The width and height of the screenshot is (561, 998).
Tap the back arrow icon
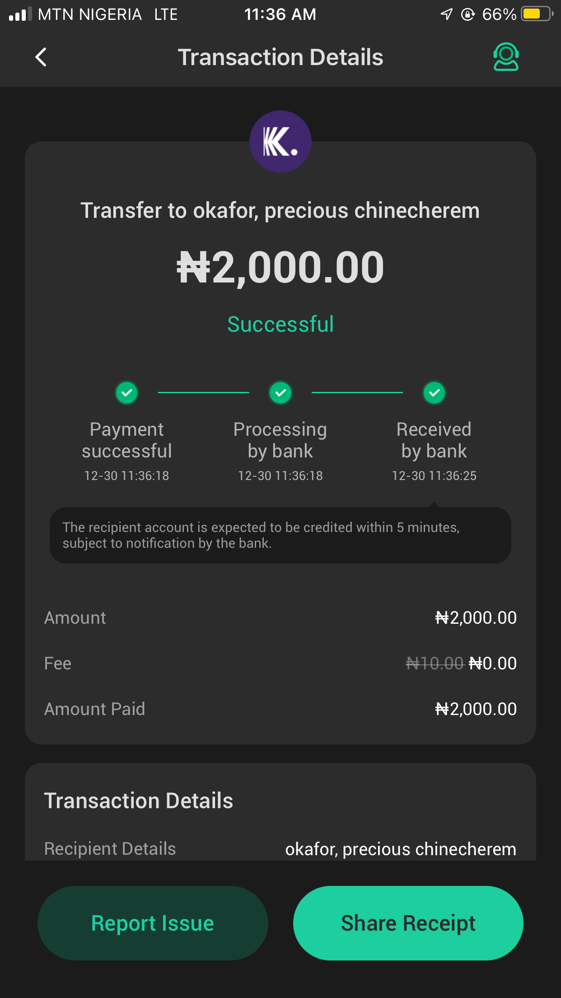[x=41, y=57]
